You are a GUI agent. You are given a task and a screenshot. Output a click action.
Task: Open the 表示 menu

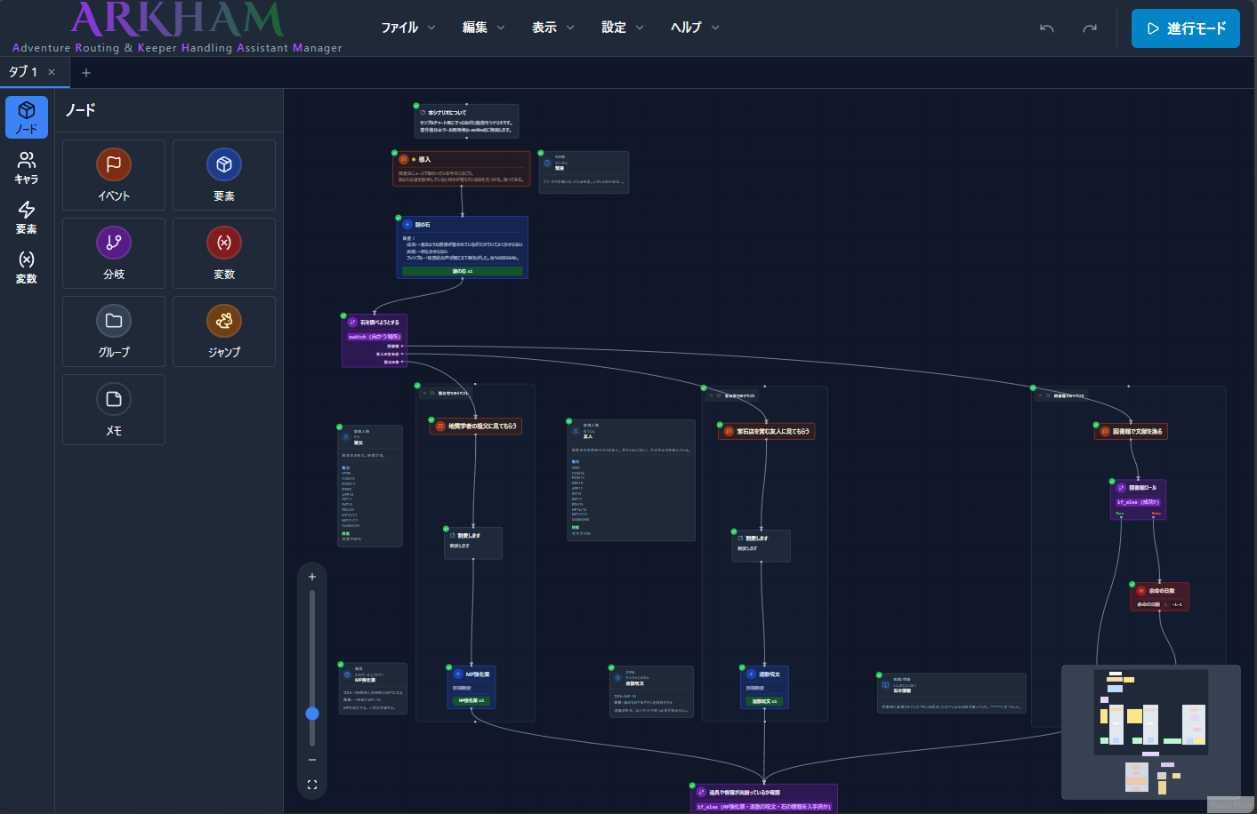[552, 28]
